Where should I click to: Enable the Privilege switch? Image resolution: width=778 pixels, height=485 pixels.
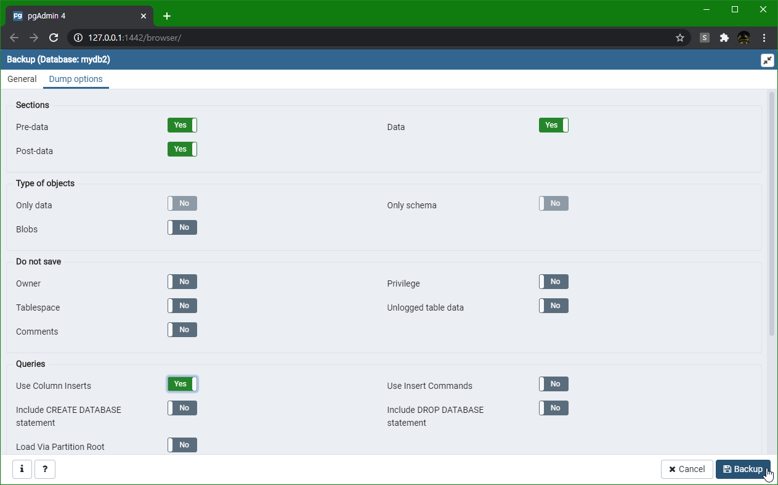[x=554, y=282]
